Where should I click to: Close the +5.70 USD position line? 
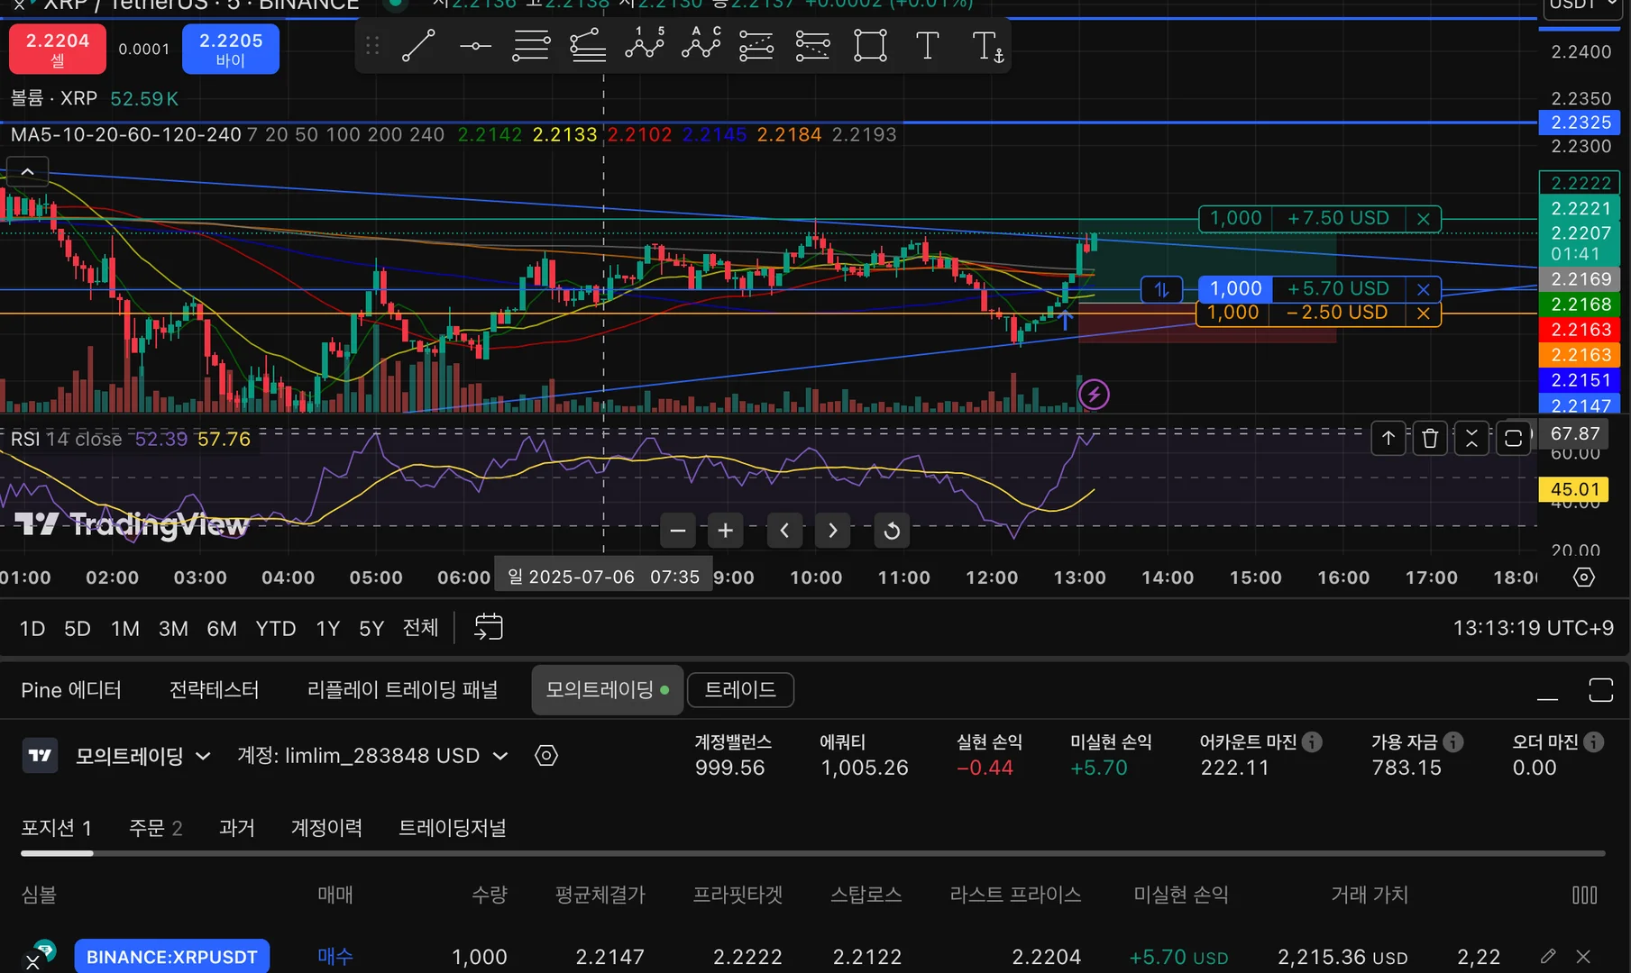[x=1424, y=289]
